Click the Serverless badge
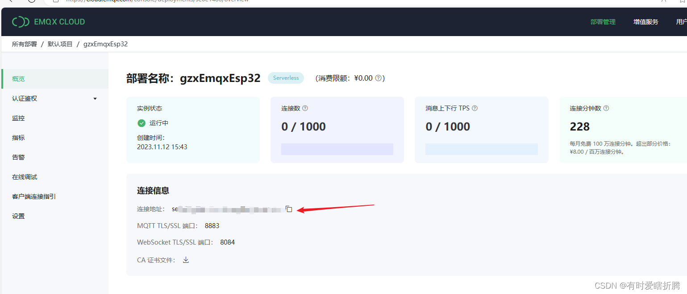 [x=286, y=78]
